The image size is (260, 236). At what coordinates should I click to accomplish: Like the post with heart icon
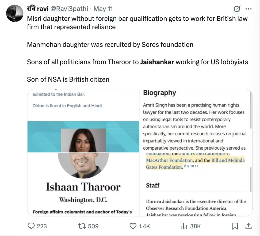pos(133,226)
